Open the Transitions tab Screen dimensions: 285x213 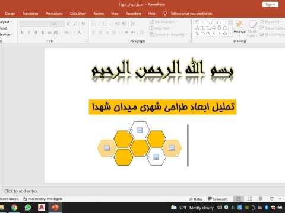[30, 14]
